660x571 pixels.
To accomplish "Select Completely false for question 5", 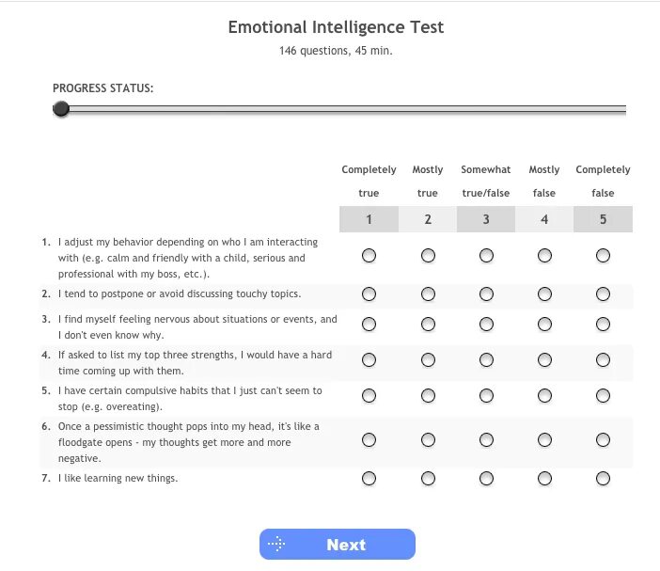I will tap(603, 396).
